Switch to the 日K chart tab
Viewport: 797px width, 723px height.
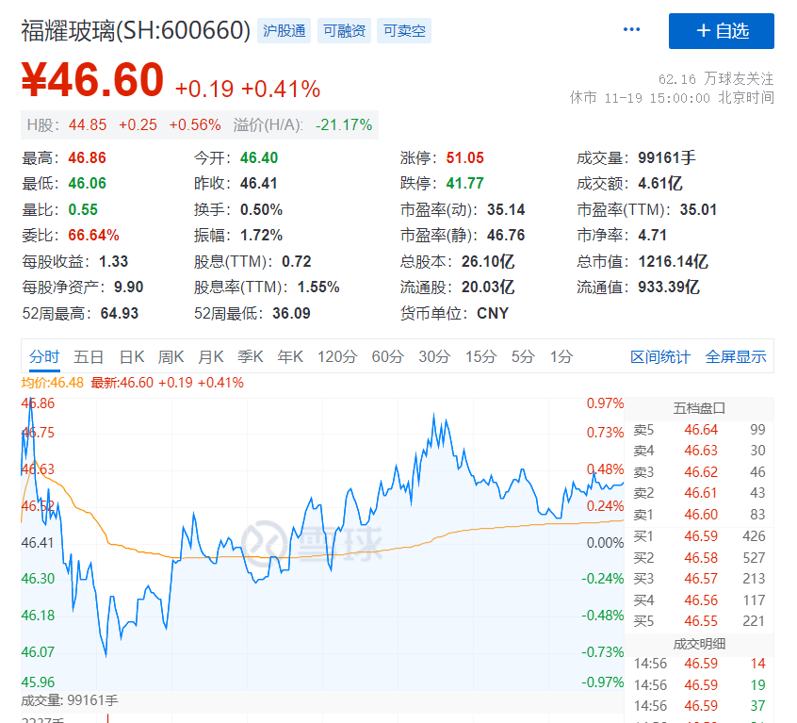(x=132, y=356)
